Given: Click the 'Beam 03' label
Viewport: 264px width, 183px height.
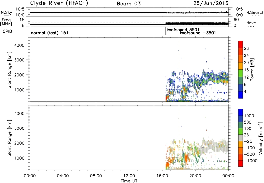Looking at the screenshot, I should 129,4.
